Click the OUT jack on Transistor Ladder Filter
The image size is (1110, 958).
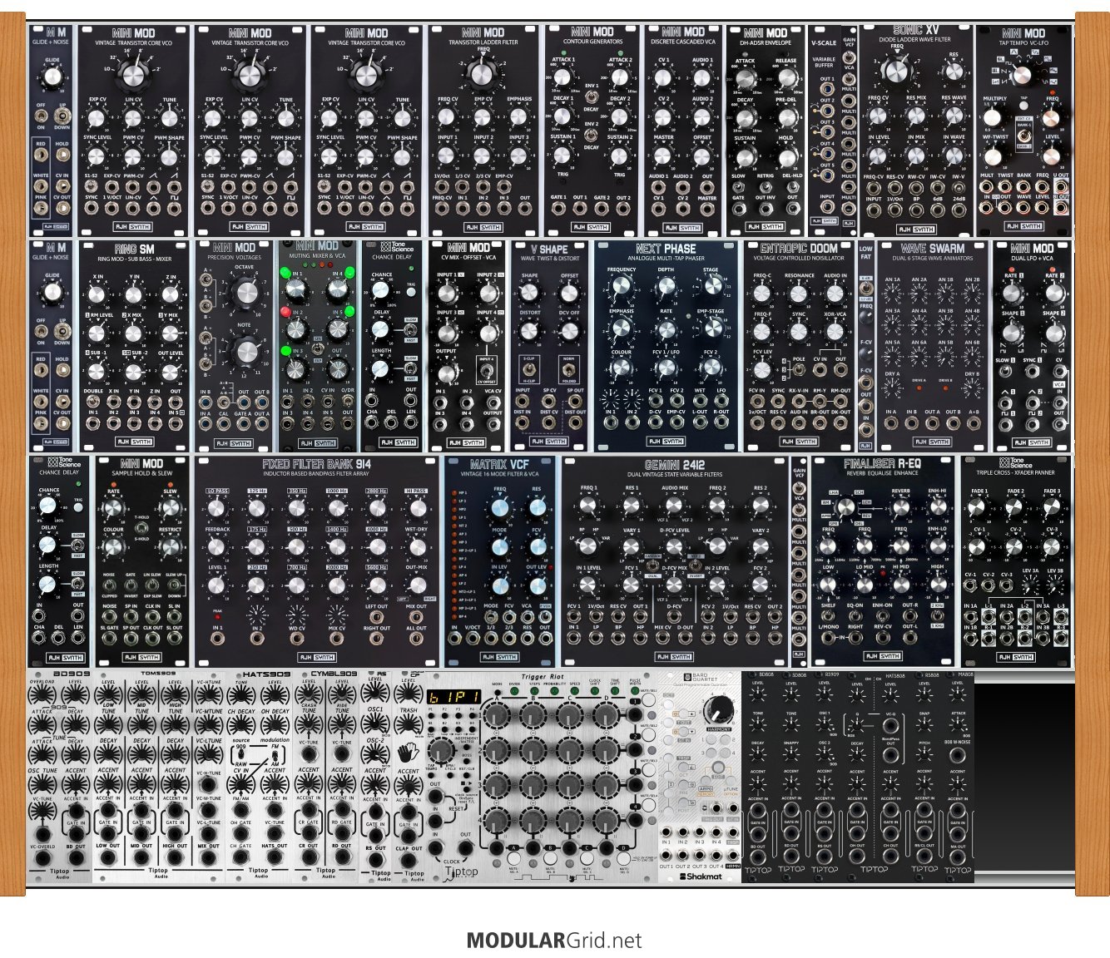click(524, 210)
